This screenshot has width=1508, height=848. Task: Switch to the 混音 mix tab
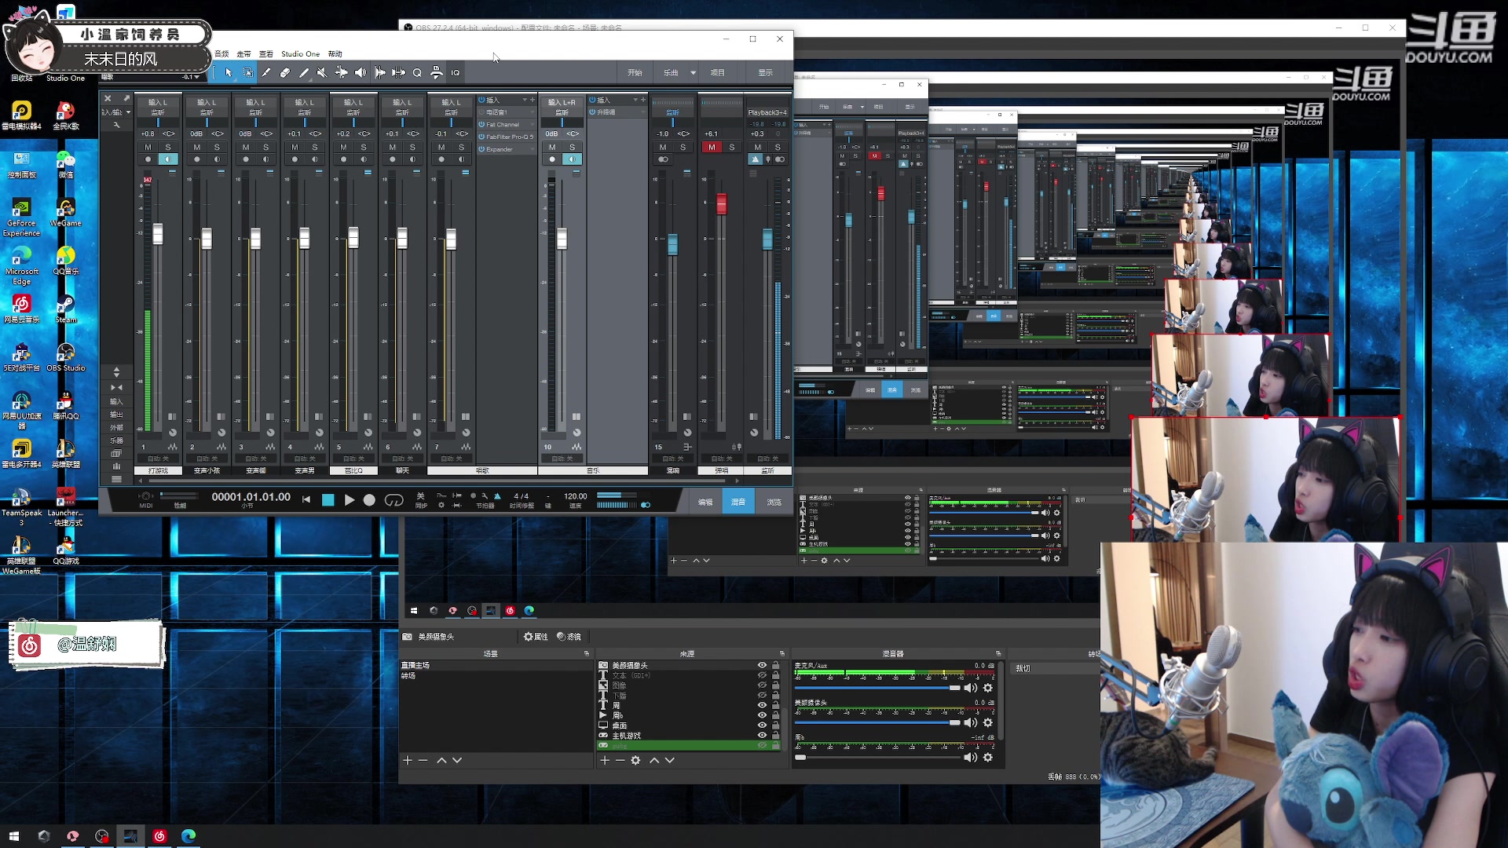point(738,502)
